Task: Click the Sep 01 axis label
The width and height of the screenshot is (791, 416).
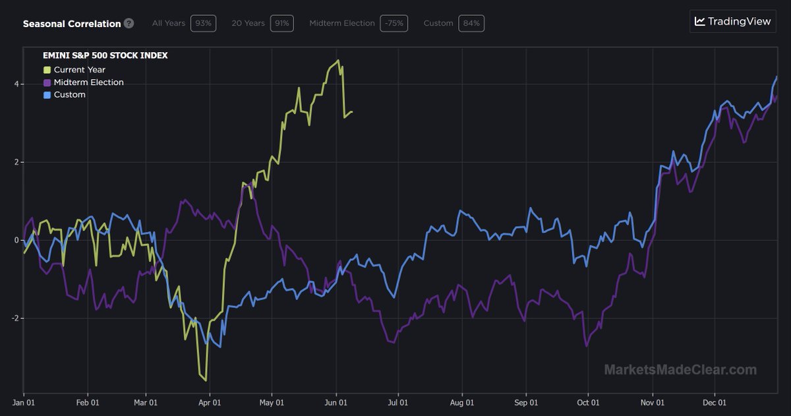Action: click(525, 402)
